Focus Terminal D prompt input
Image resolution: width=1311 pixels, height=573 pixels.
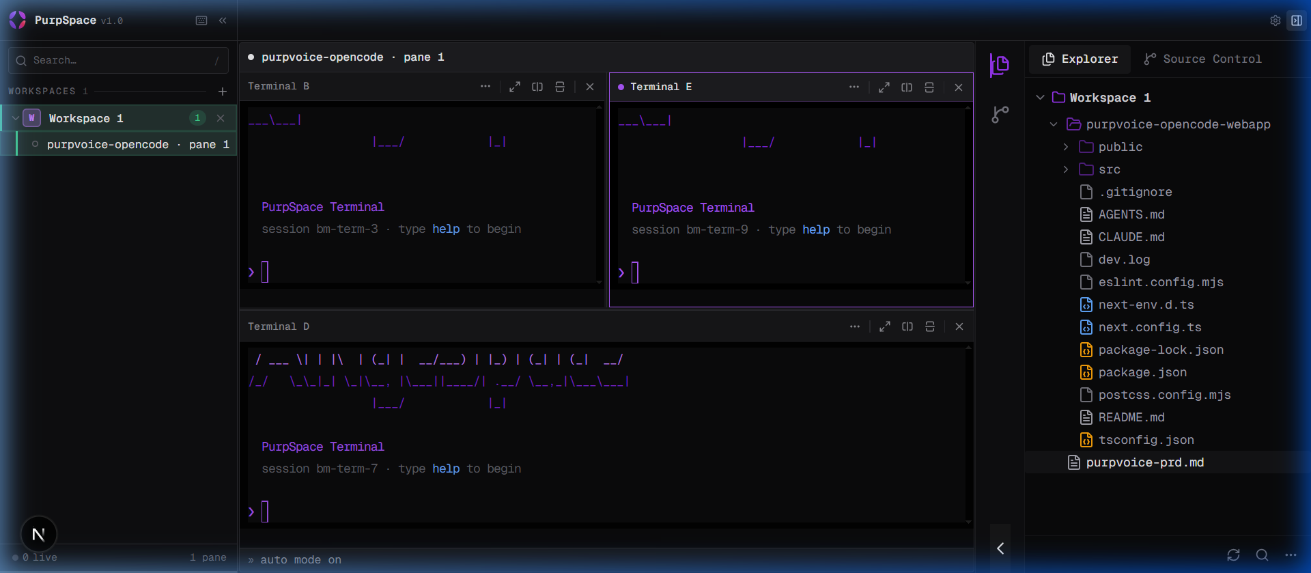coord(265,512)
